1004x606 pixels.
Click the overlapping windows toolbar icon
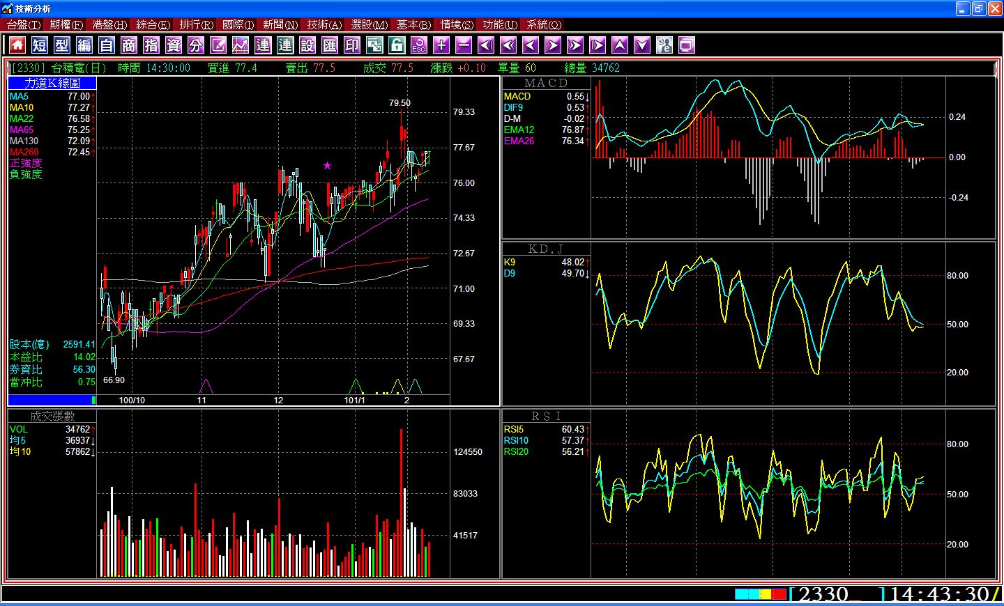tap(374, 45)
